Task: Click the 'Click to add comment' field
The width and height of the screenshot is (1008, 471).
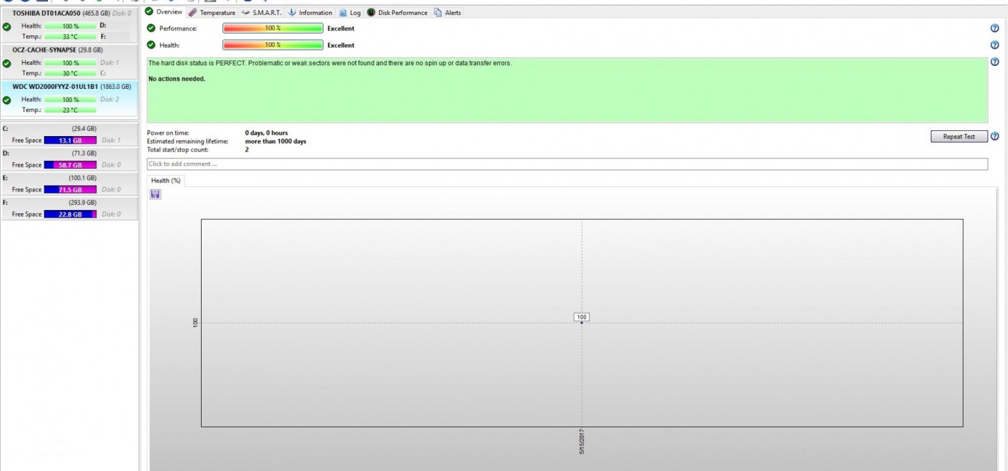Action: pyautogui.click(x=567, y=164)
